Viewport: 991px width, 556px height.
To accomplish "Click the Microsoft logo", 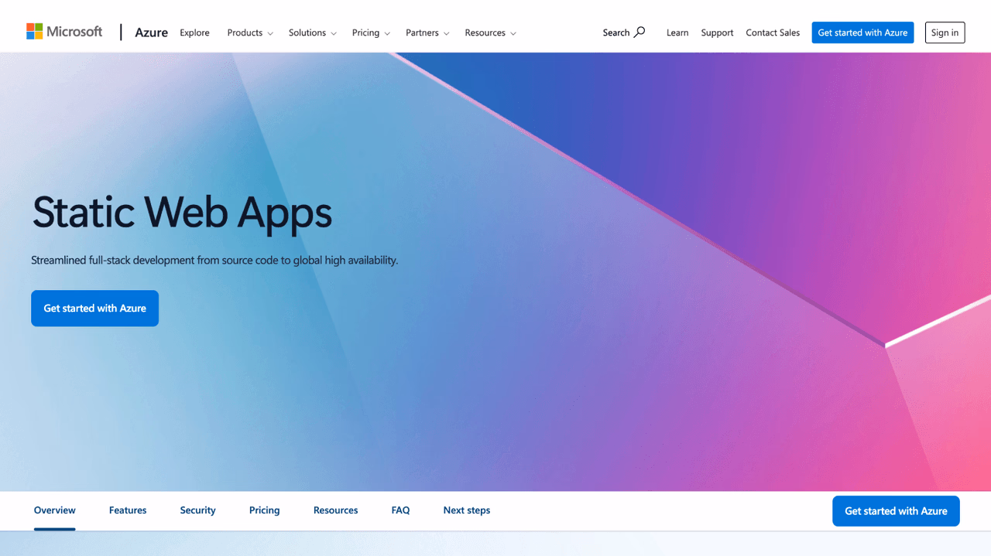I will 64,32.
